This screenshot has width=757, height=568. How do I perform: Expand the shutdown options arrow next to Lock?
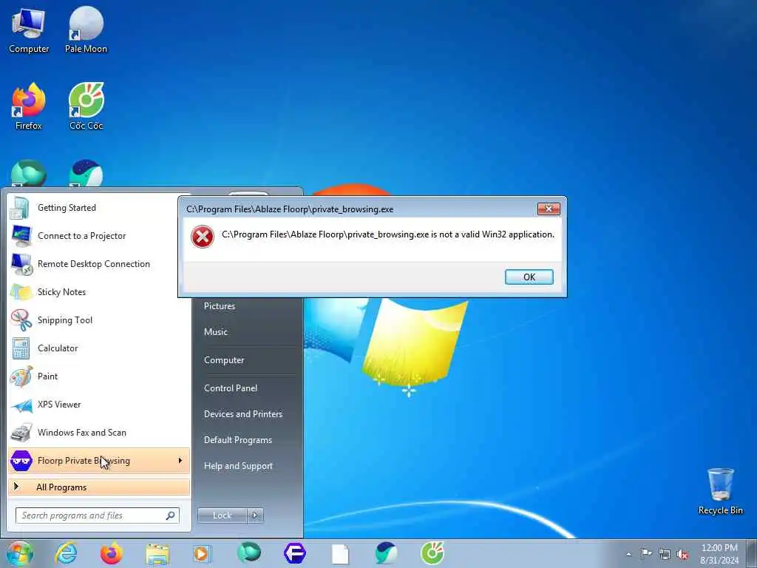click(x=255, y=515)
